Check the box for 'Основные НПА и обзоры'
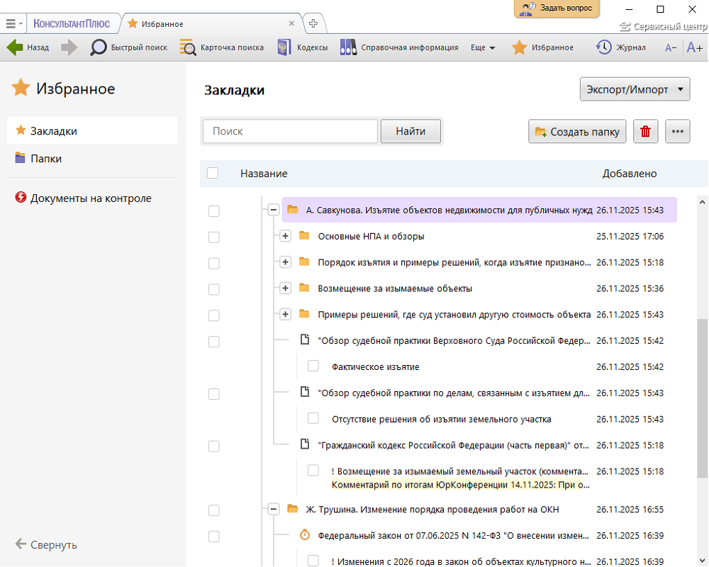 click(x=213, y=237)
